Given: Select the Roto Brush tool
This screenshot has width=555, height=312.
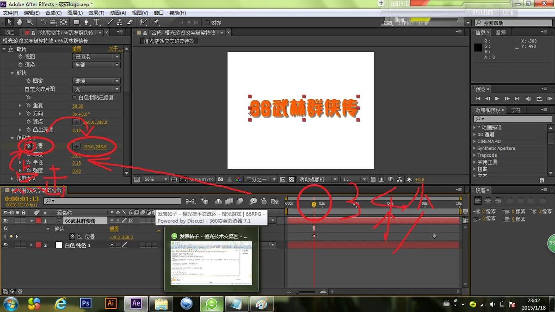Looking at the screenshot, I should coord(143,22).
